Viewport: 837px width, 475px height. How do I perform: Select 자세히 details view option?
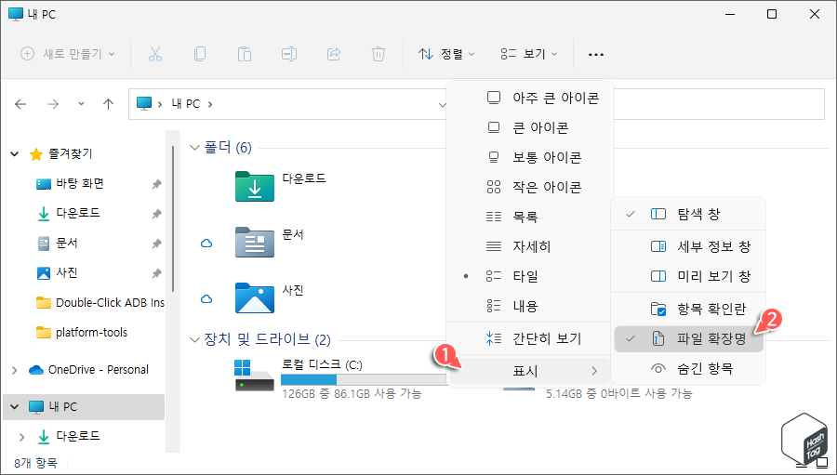530,246
